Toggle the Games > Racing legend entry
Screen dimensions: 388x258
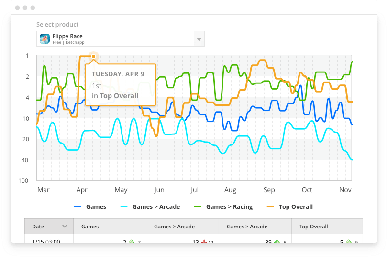pos(223,206)
